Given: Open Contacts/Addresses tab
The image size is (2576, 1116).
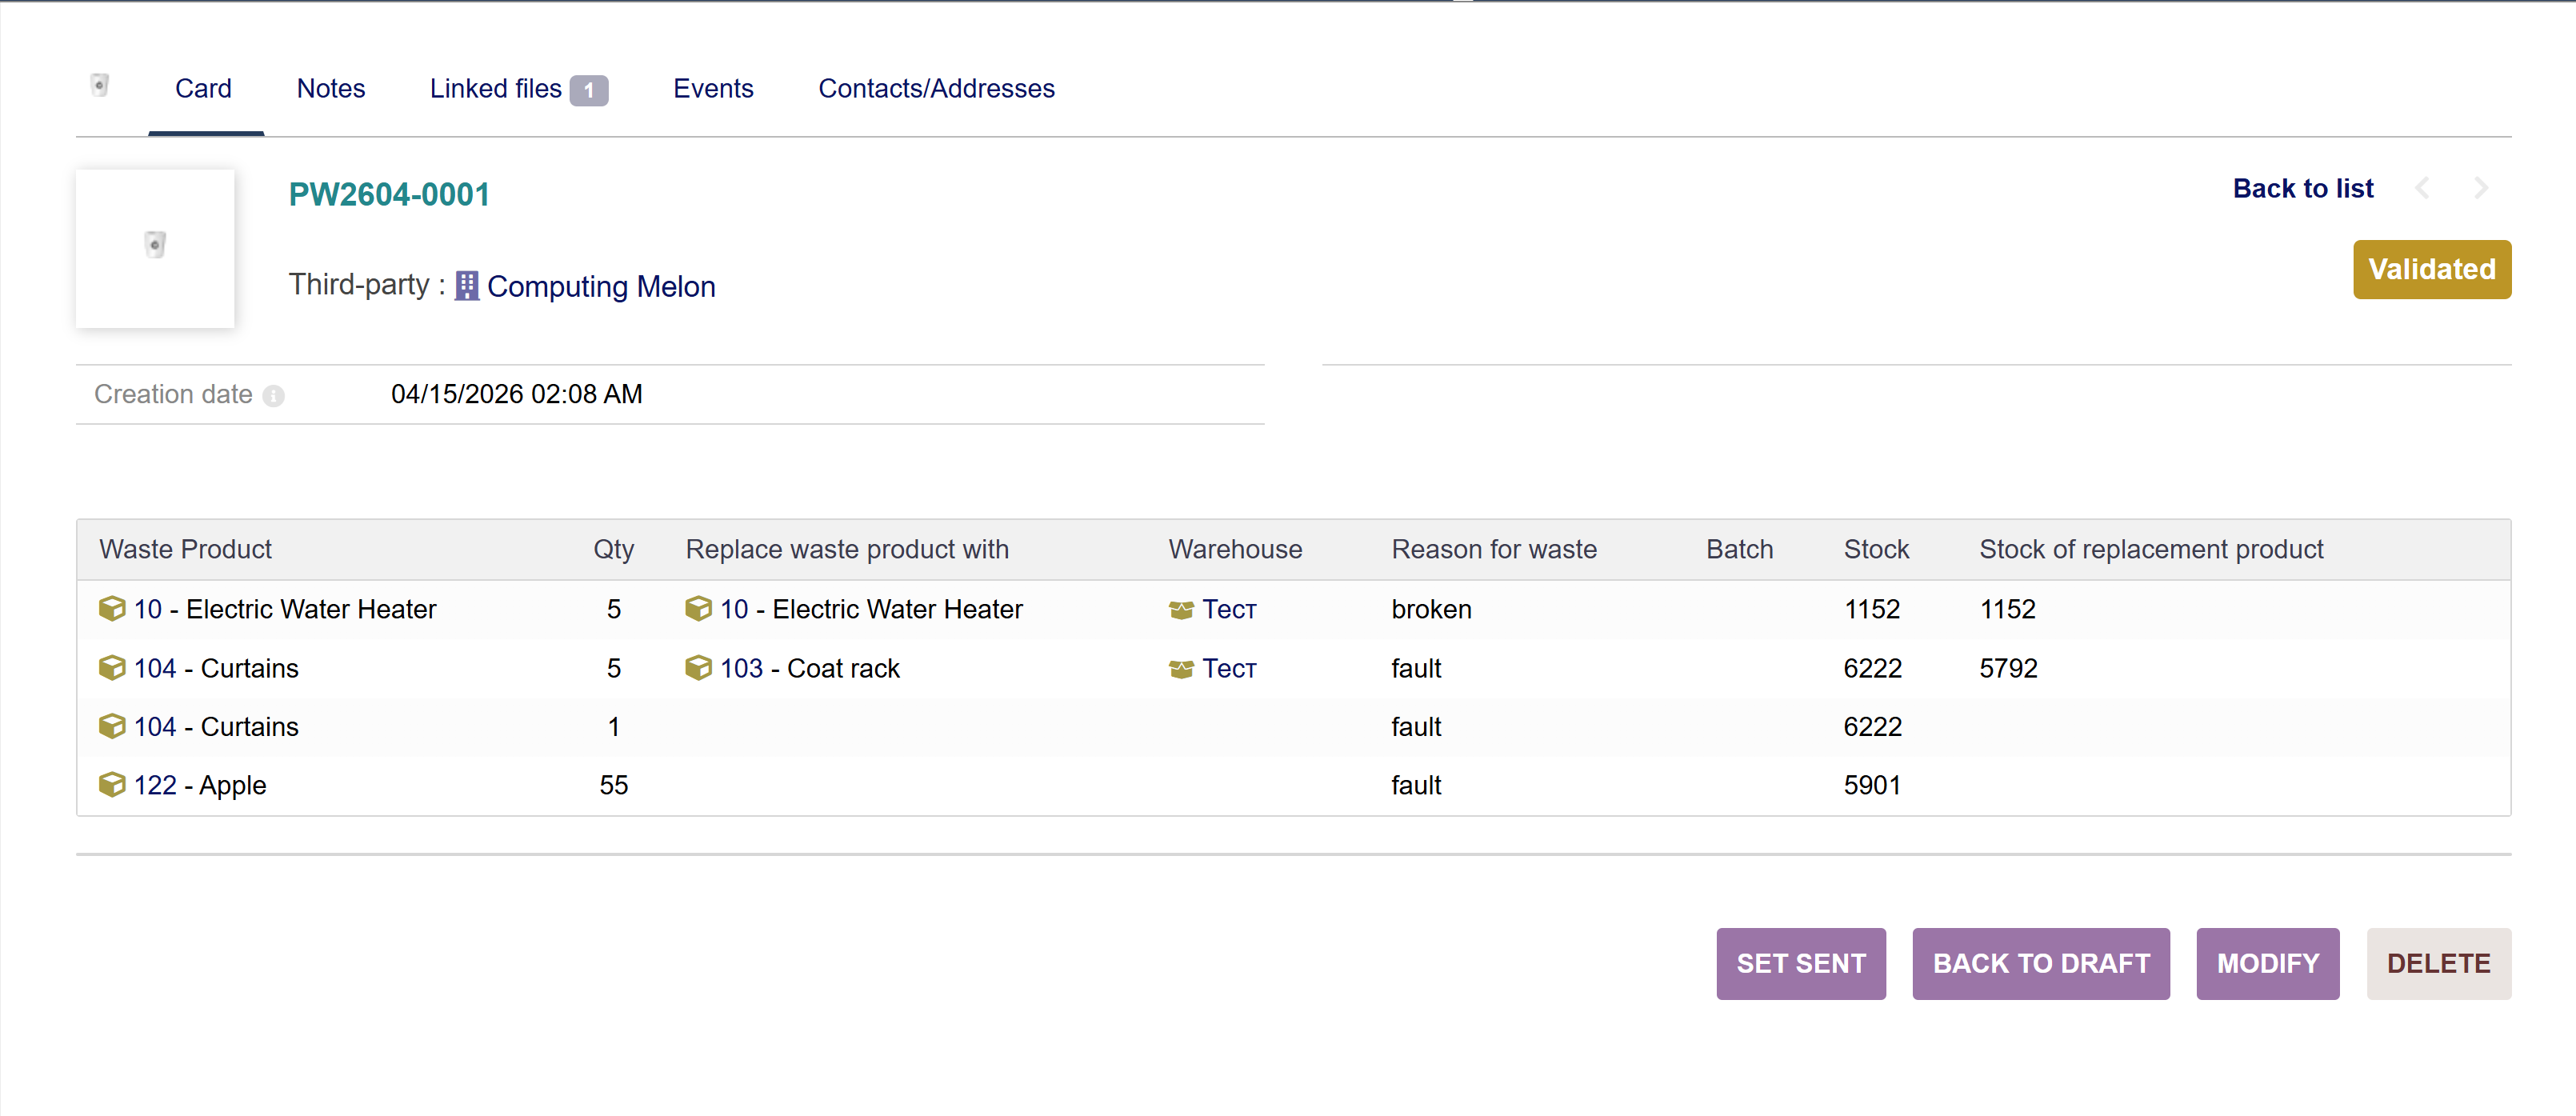Looking at the screenshot, I should [936, 89].
